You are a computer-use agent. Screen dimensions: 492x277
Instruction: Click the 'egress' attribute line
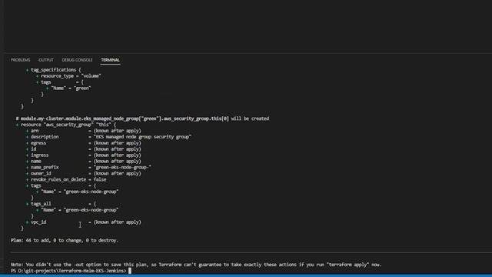click(x=84, y=143)
